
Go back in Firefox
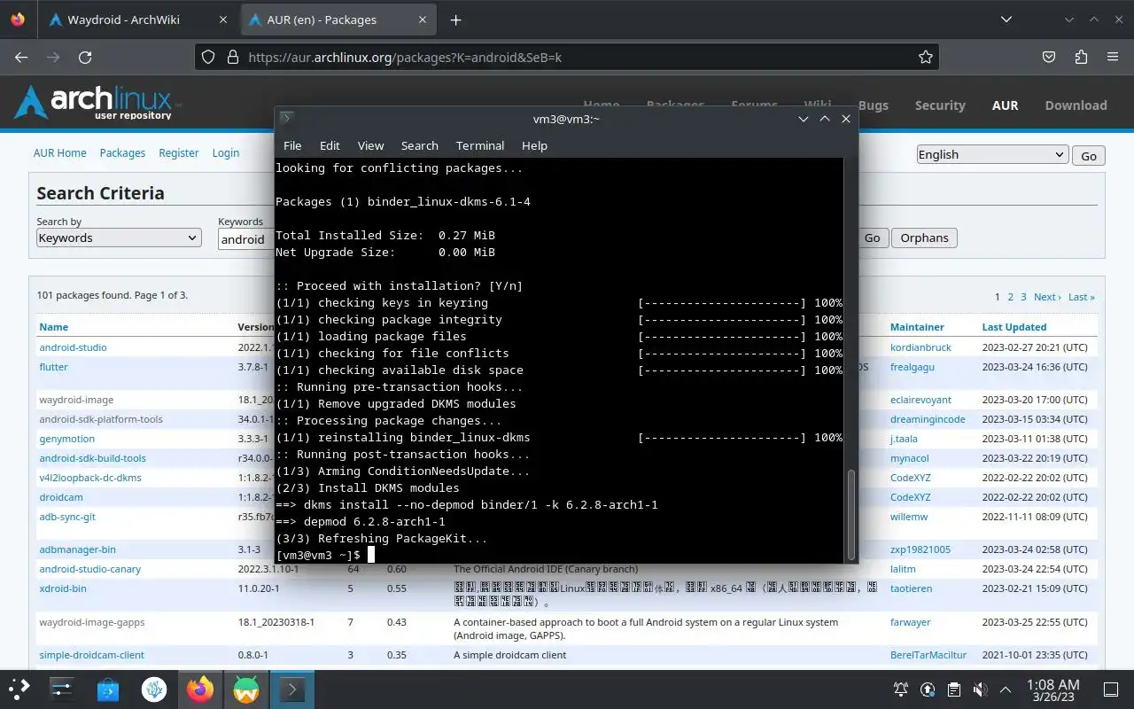point(21,57)
